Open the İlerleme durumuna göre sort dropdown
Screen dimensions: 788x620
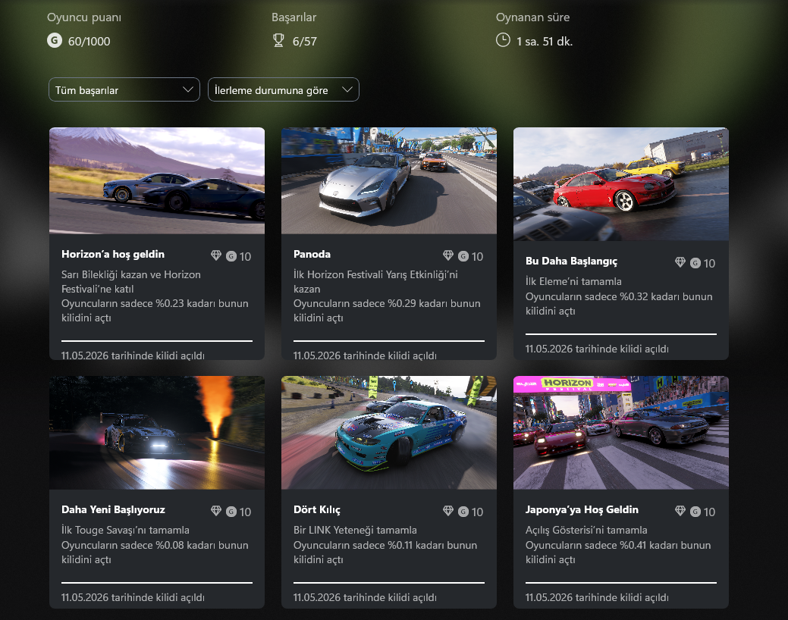pyautogui.click(x=284, y=89)
